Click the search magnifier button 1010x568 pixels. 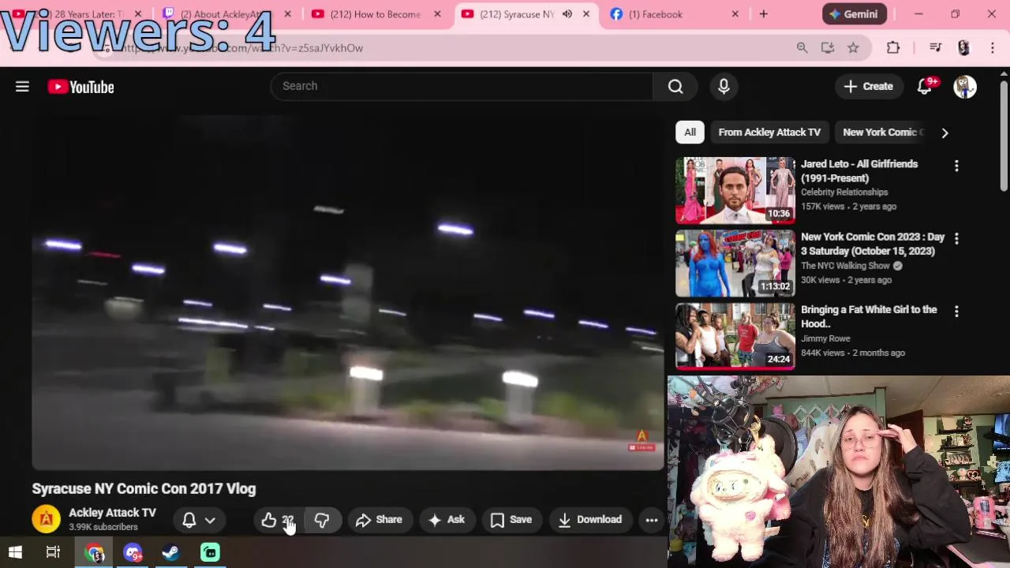pos(675,86)
